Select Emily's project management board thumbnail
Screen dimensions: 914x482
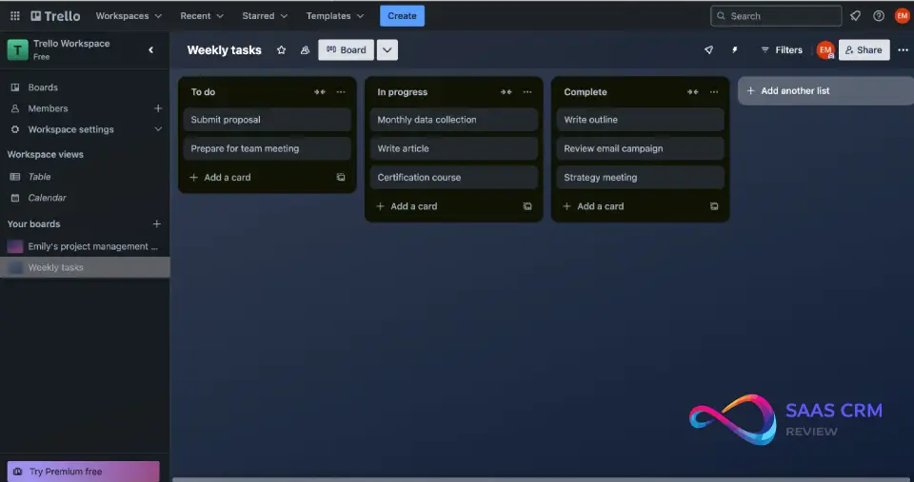click(15, 246)
